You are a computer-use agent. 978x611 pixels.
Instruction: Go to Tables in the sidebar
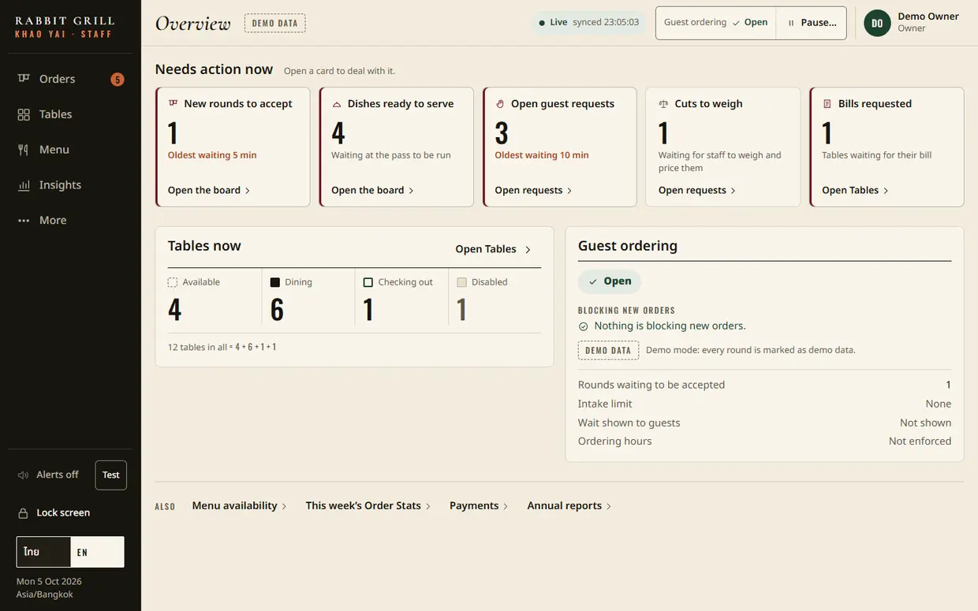point(70,114)
